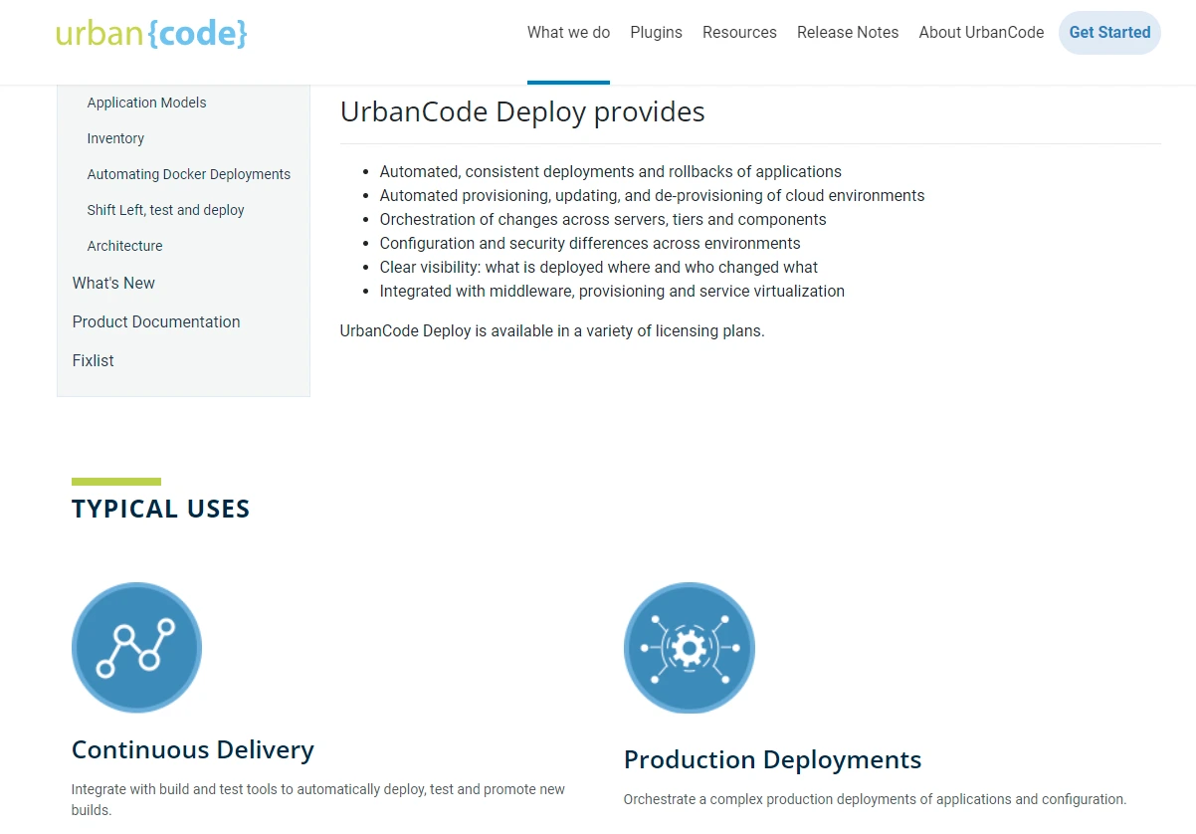This screenshot has width=1196, height=834.
Task: Click the TYPICAL USES heading
Action: pos(160,509)
